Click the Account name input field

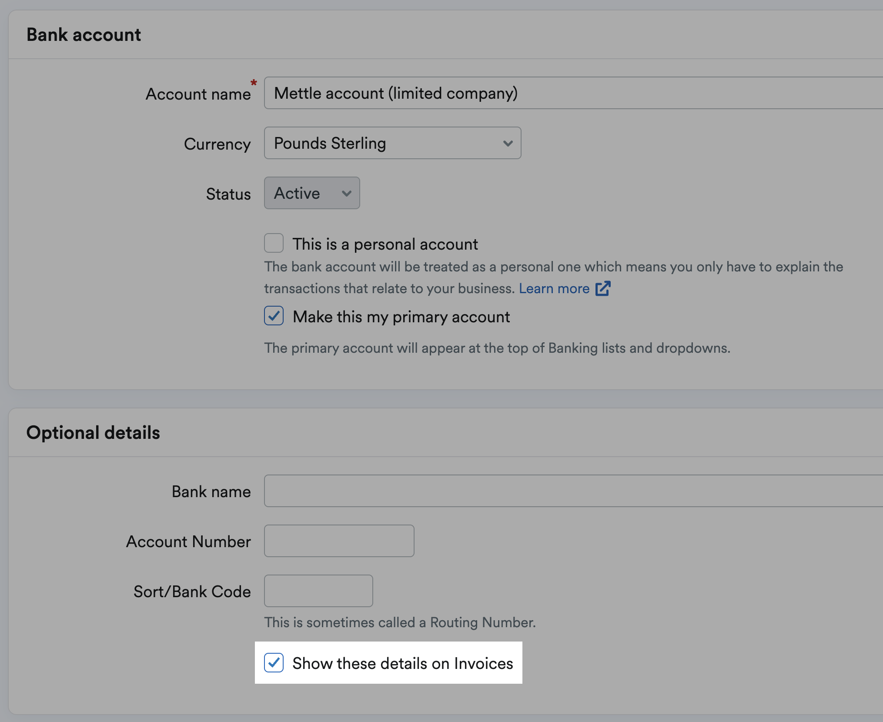573,93
